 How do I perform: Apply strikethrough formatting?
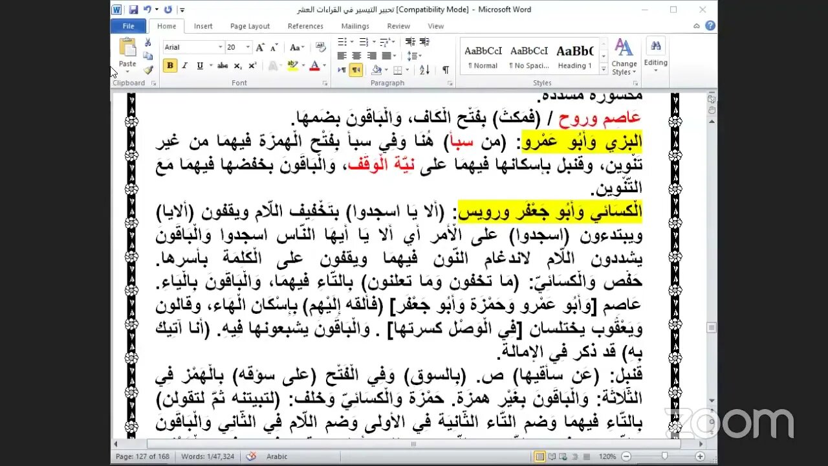223,65
